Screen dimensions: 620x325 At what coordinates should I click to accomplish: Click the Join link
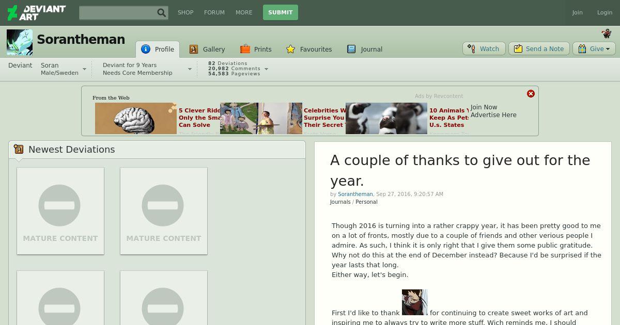pyautogui.click(x=577, y=12)
